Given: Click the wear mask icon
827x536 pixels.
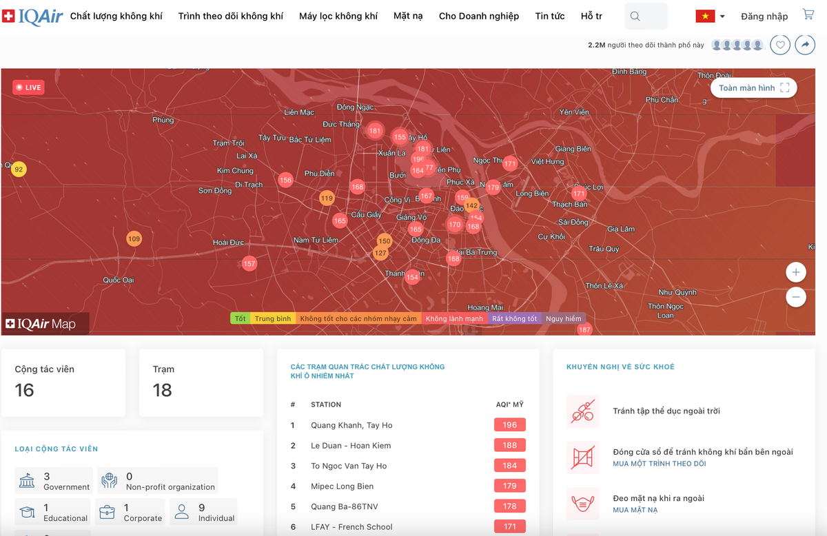Looking at the screenshot, I should coord(583,504).
